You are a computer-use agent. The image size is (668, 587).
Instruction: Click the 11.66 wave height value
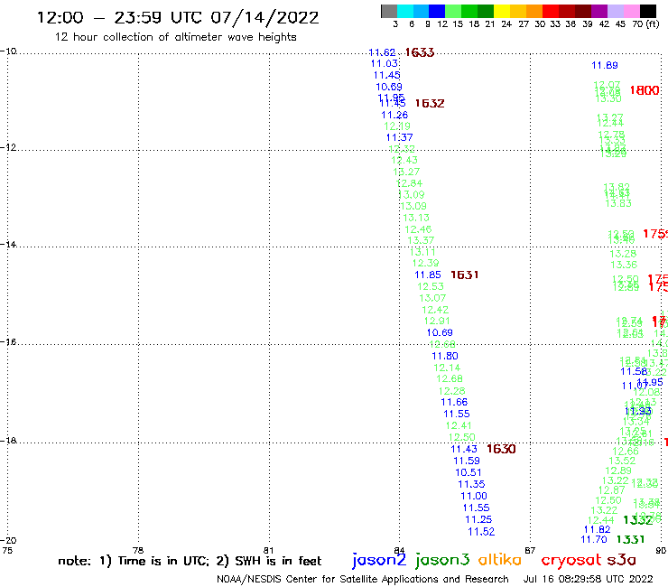click(x=454, y=402)
